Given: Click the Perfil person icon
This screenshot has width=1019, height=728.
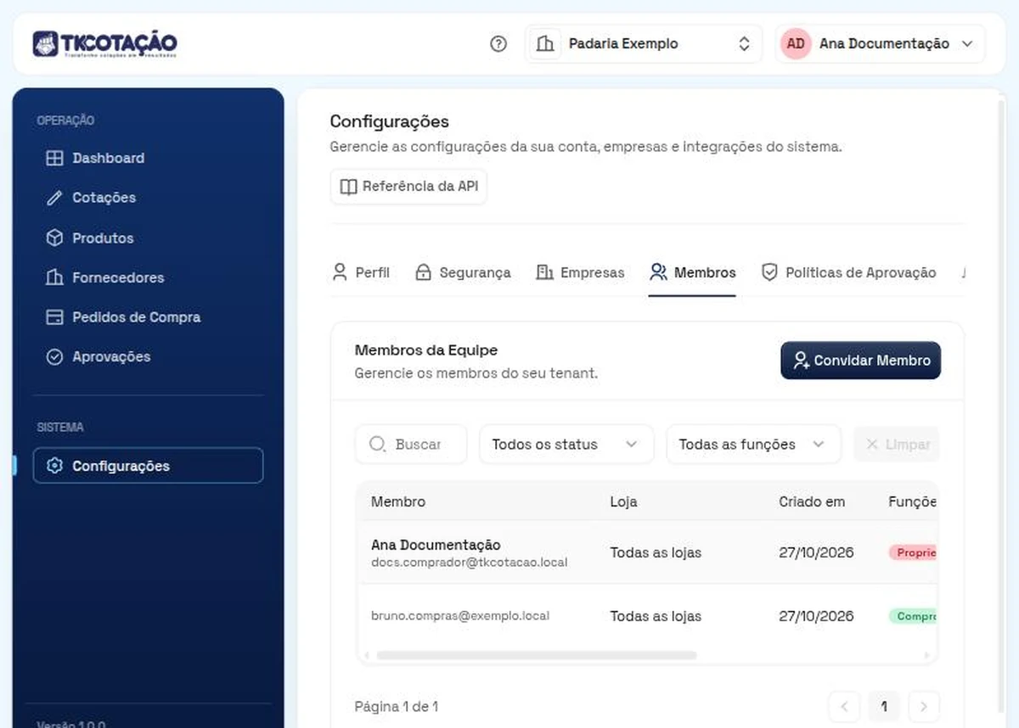Looking at the screenshot, I should (x=340, y=272).
